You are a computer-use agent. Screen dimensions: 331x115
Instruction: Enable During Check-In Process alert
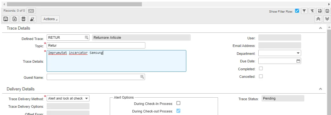(178, 103)
